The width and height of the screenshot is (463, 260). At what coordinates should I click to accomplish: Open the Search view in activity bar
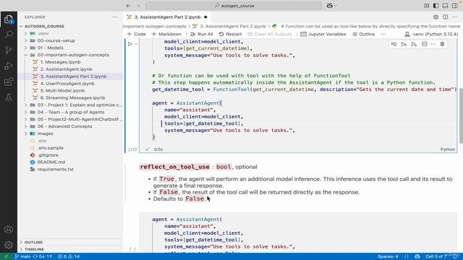coord(9,35)
